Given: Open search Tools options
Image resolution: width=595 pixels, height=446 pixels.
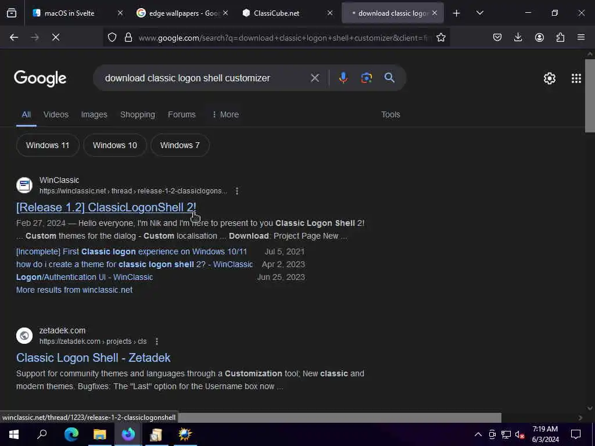Looking at the screenshot, I should point(390,114).
